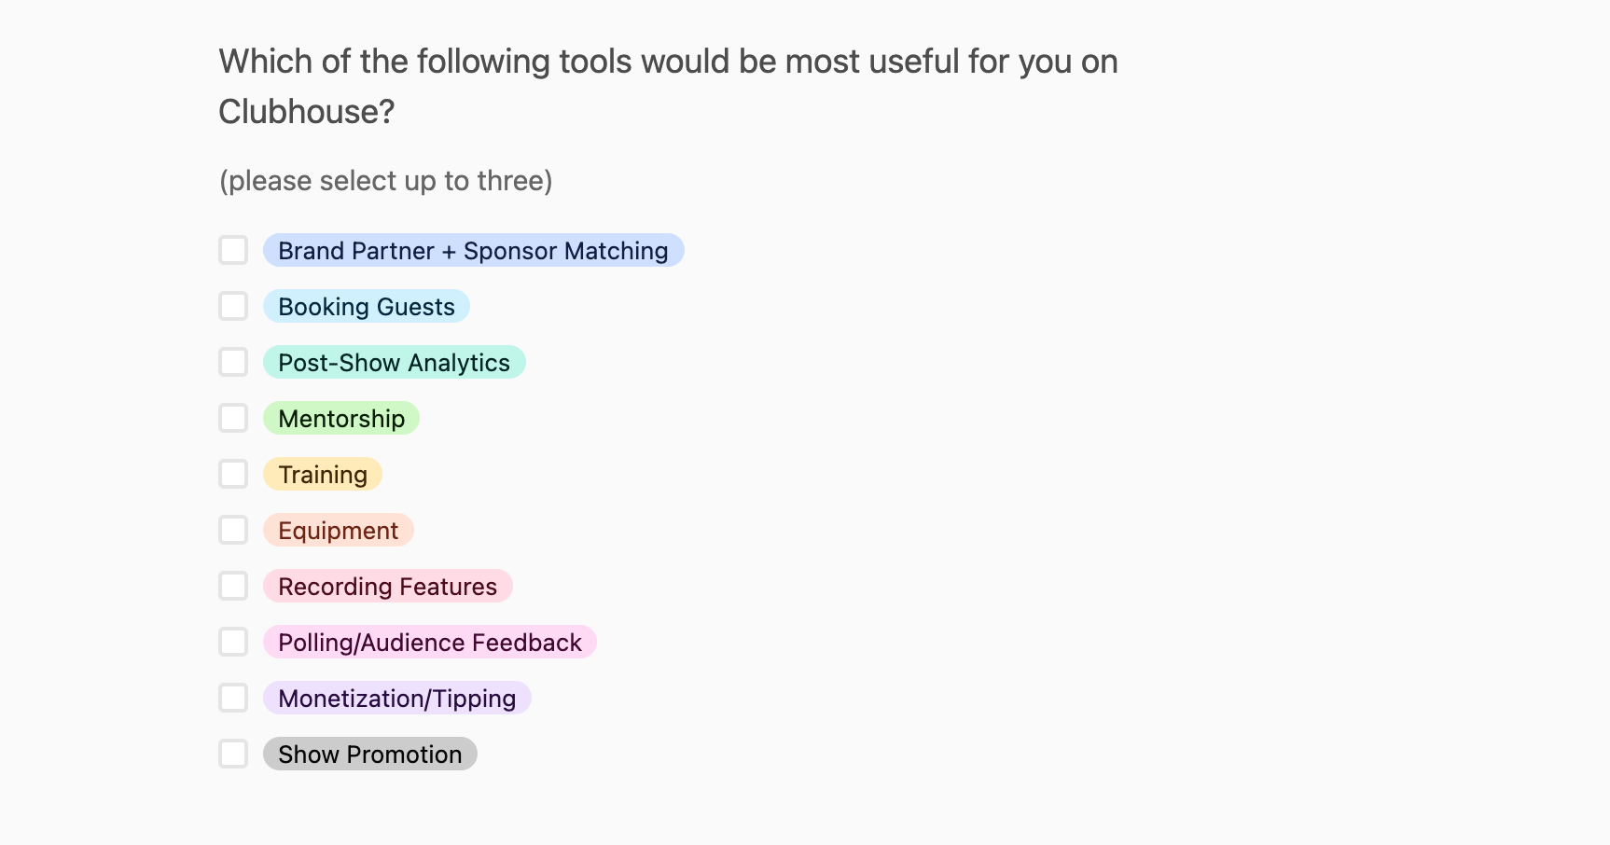Image resolution: width=1610 pixels, height=845 pixels.
Task: Click the Polling/Audience Feedback pill label
Action: [430, 642]
